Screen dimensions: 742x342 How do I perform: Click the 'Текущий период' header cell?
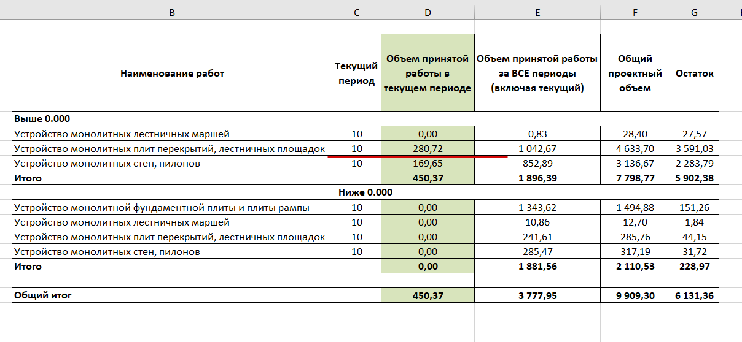[356, 73]
